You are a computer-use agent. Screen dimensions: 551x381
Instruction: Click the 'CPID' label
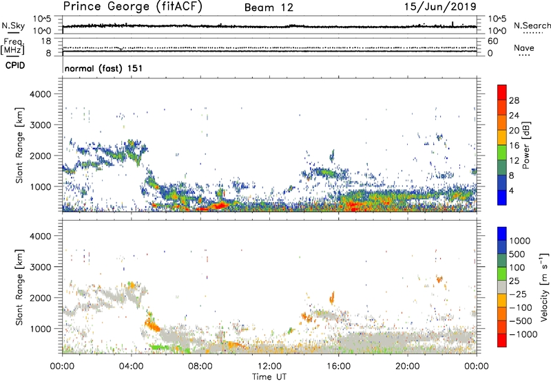[15, 65]
